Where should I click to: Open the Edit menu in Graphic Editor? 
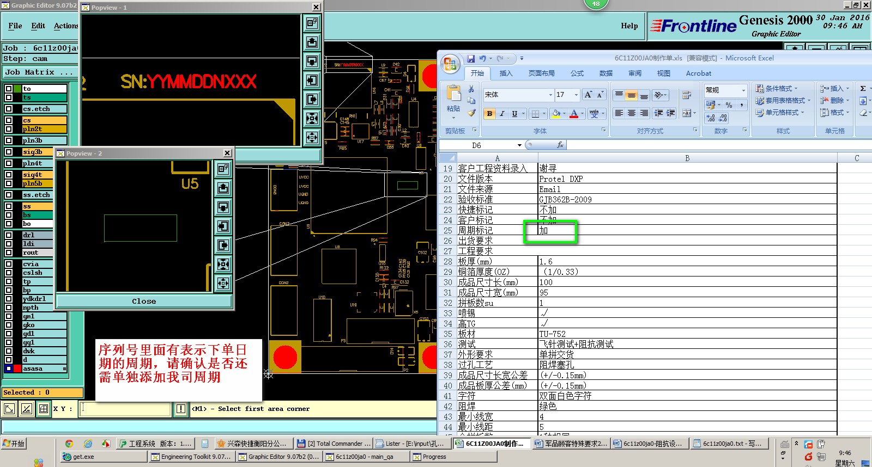tap(38, 26)
